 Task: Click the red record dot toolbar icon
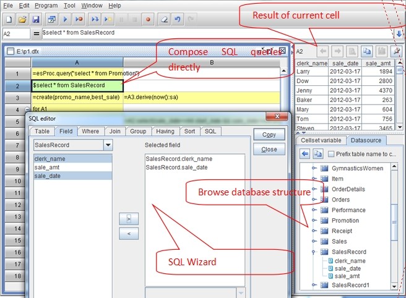148,19
